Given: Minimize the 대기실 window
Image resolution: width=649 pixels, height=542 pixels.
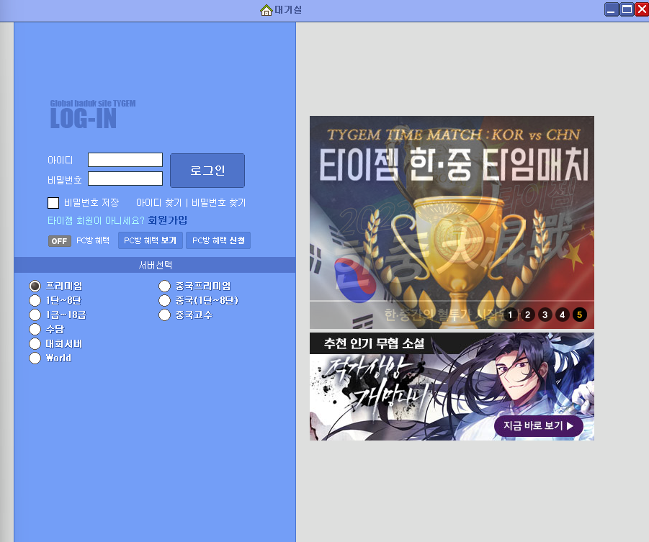Looking at the screenshot, I should coord(612,9).
